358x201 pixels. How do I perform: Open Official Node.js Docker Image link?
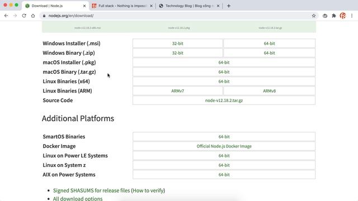tap(224, 146)
